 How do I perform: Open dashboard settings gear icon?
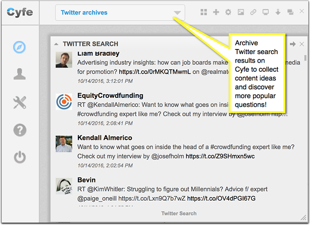228,12
